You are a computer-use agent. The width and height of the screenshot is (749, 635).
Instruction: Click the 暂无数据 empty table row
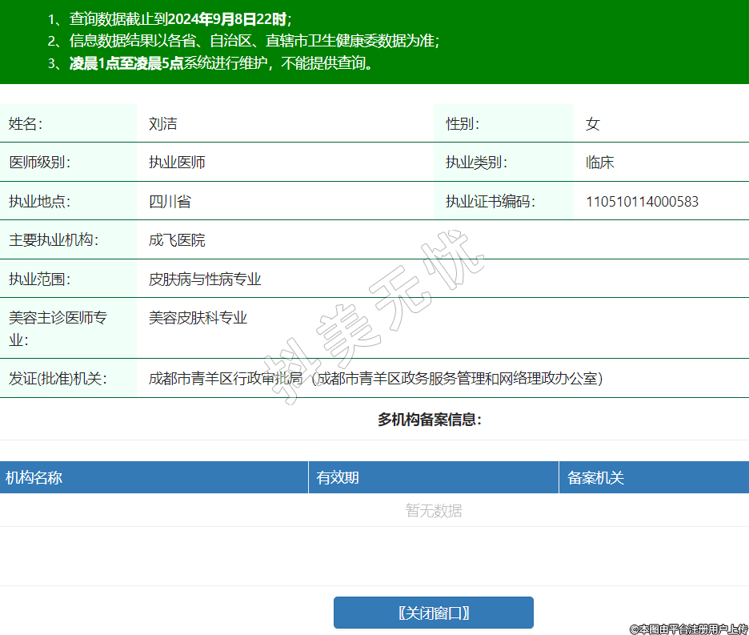click(433, 510)
